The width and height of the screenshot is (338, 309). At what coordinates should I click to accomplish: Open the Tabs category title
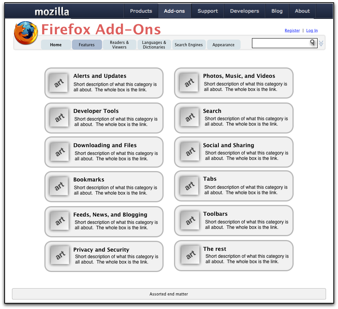pos(210,179)
